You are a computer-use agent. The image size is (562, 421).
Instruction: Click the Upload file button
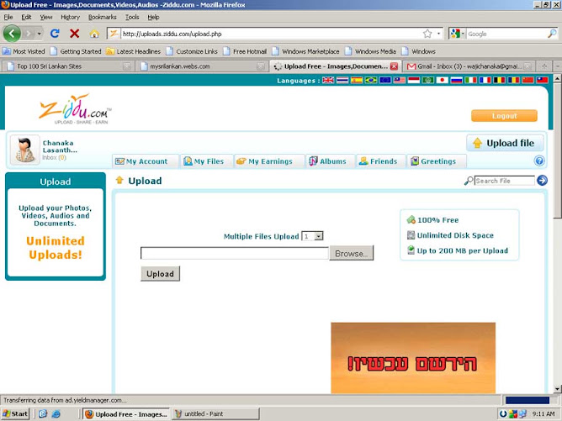505,143
